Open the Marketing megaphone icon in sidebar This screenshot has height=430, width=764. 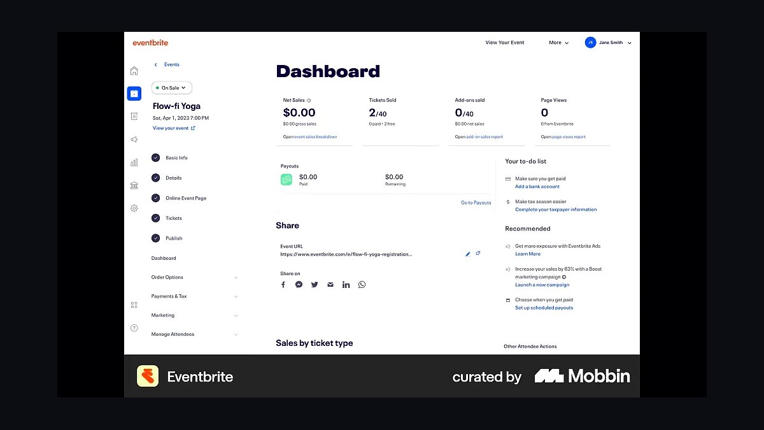(x=134, y=140)
